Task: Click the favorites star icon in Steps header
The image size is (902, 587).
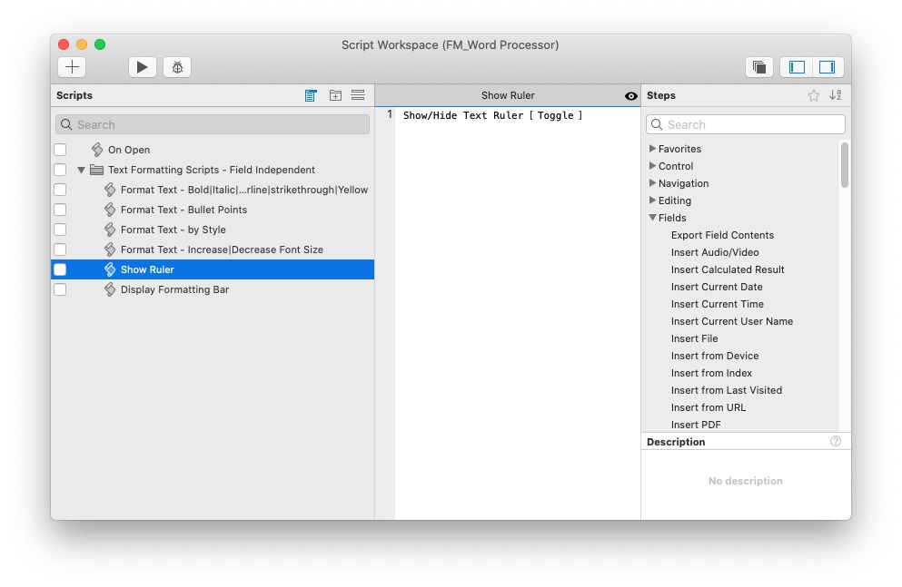Action: click(x=814, y=95)
